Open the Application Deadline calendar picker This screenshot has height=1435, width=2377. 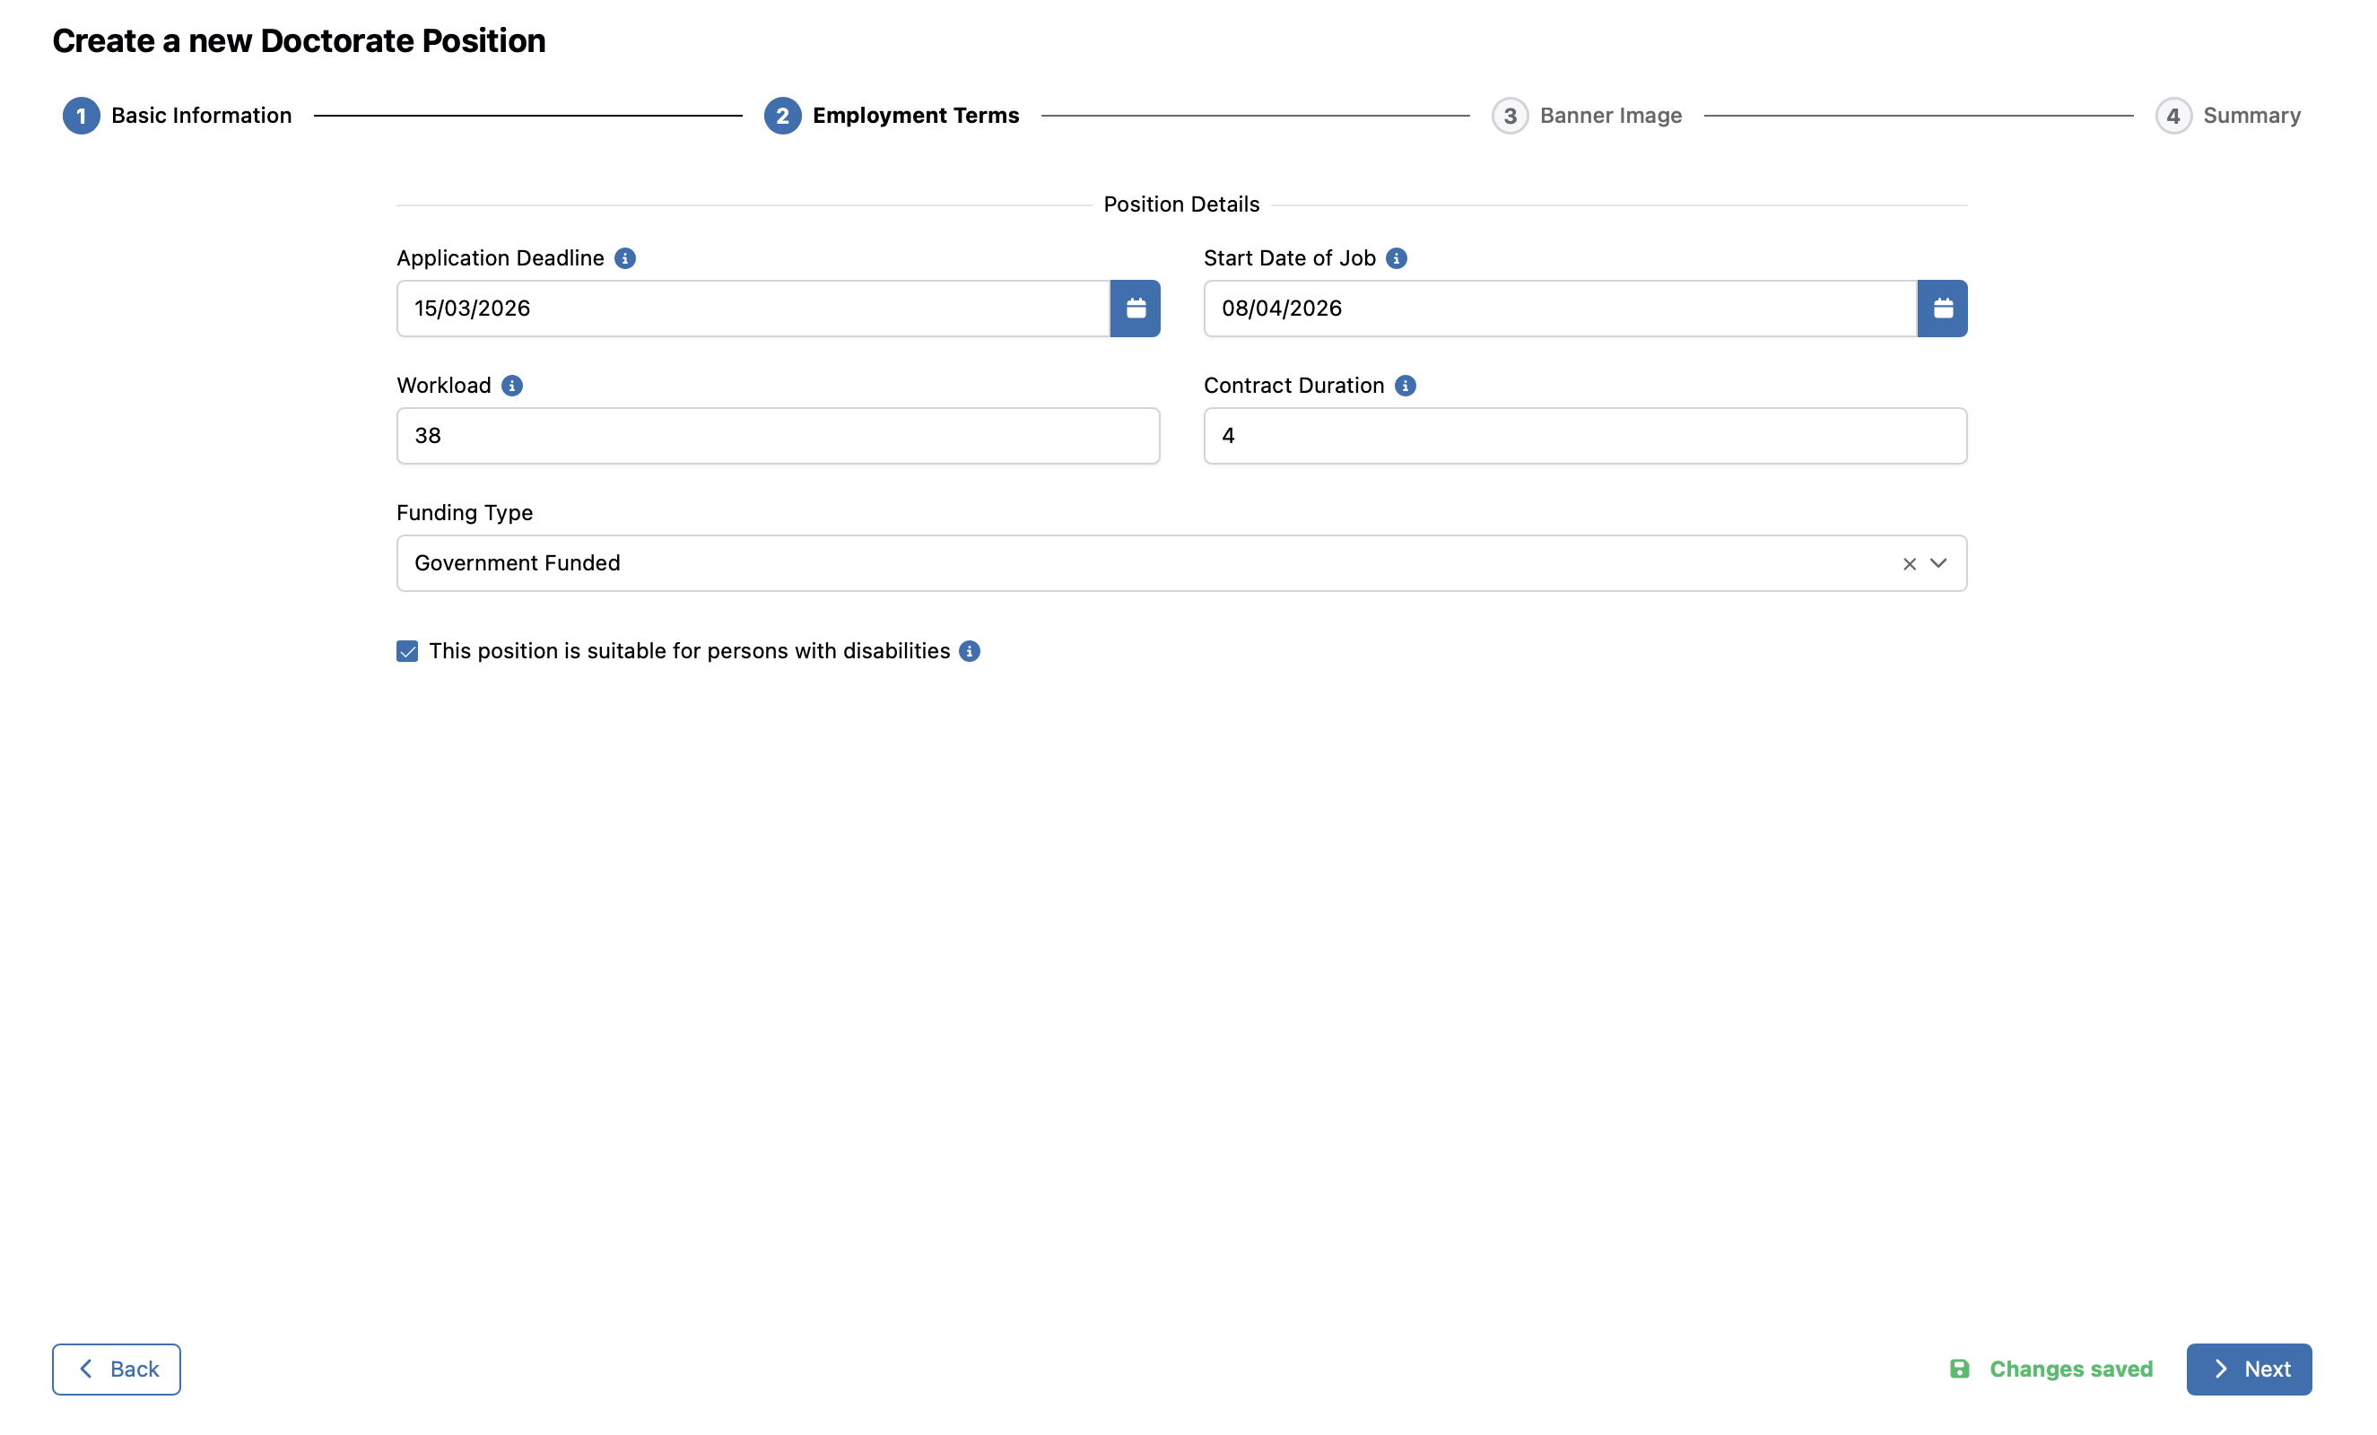click(1136, 309)
